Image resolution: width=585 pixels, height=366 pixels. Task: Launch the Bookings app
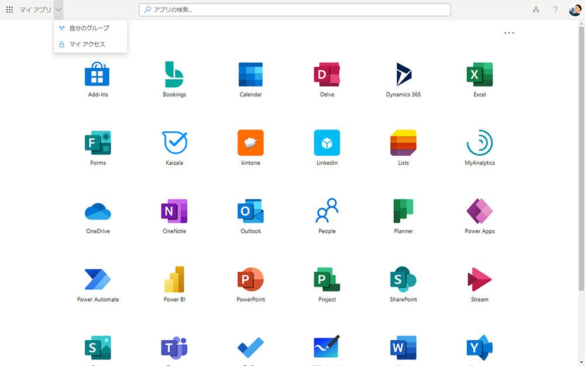[x=174, y=74]
